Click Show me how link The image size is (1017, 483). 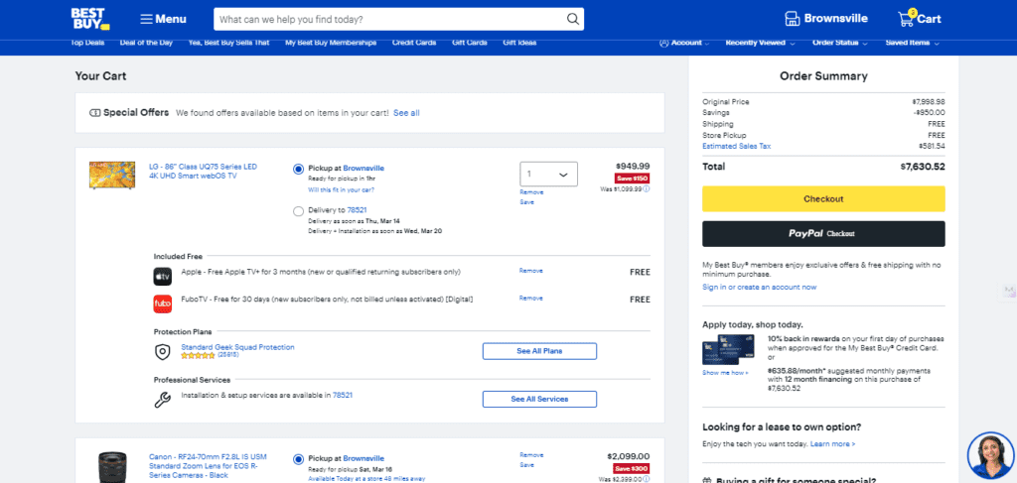coord(725,373)
